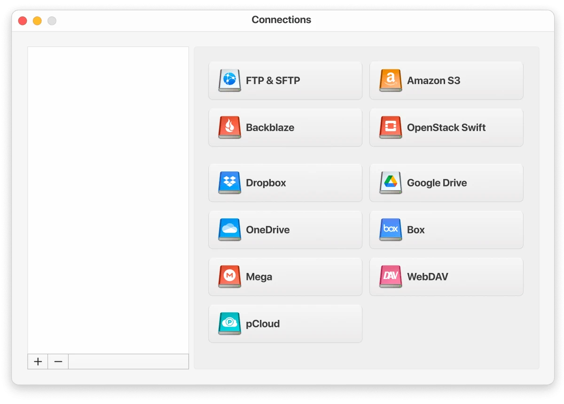
Task: Choose the Box service icon
Action: [x=390, y=230]
